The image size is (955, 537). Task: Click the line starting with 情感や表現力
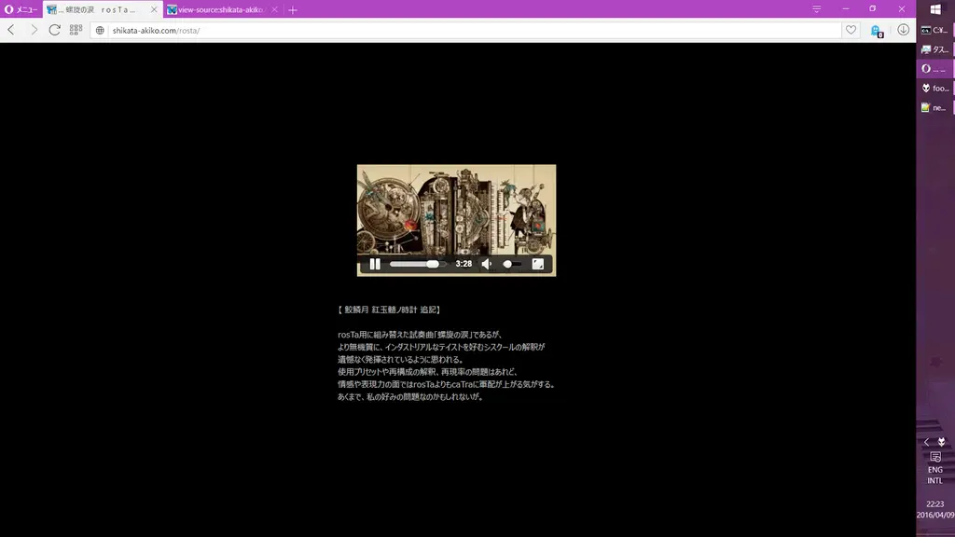tap(446, 385)
